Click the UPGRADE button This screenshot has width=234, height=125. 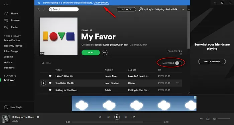click(x=126, y=9)
